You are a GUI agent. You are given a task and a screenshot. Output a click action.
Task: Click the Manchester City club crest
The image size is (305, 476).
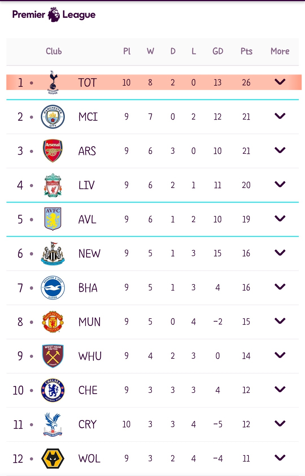coord(53,117)
